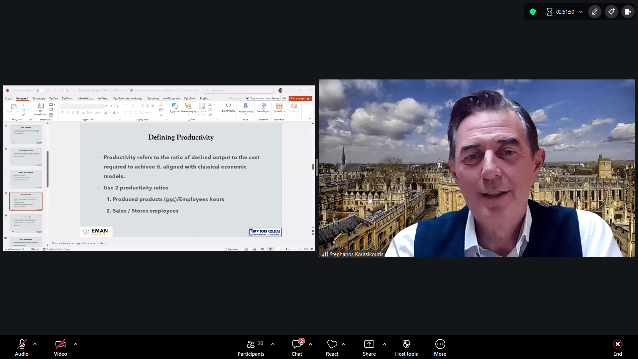Click the annotate pencil icon
Viewport: 638px width, 359px height.
click(594, 12)
